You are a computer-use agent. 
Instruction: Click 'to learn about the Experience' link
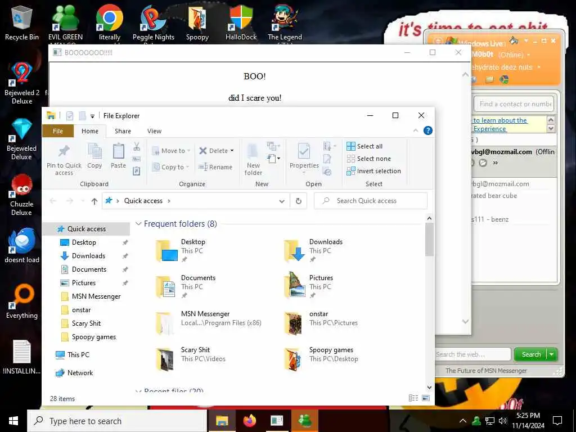(x=500, y=124)
